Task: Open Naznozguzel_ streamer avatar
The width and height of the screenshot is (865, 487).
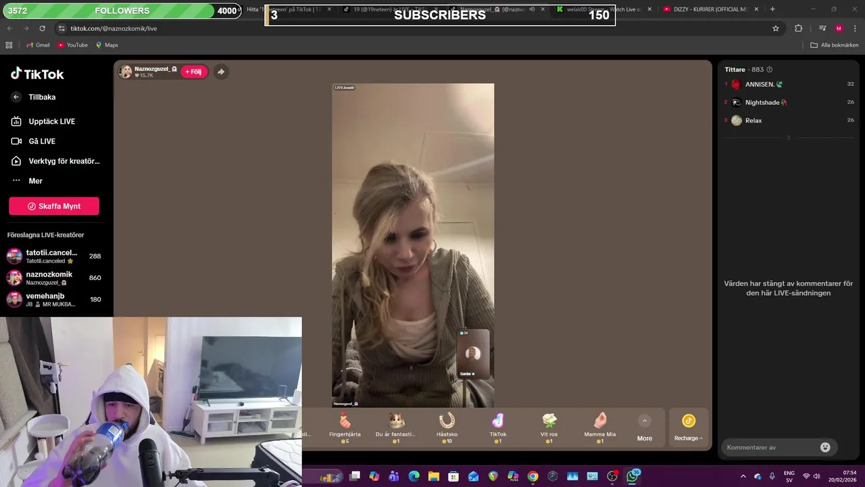Action: tap(126, 72)
